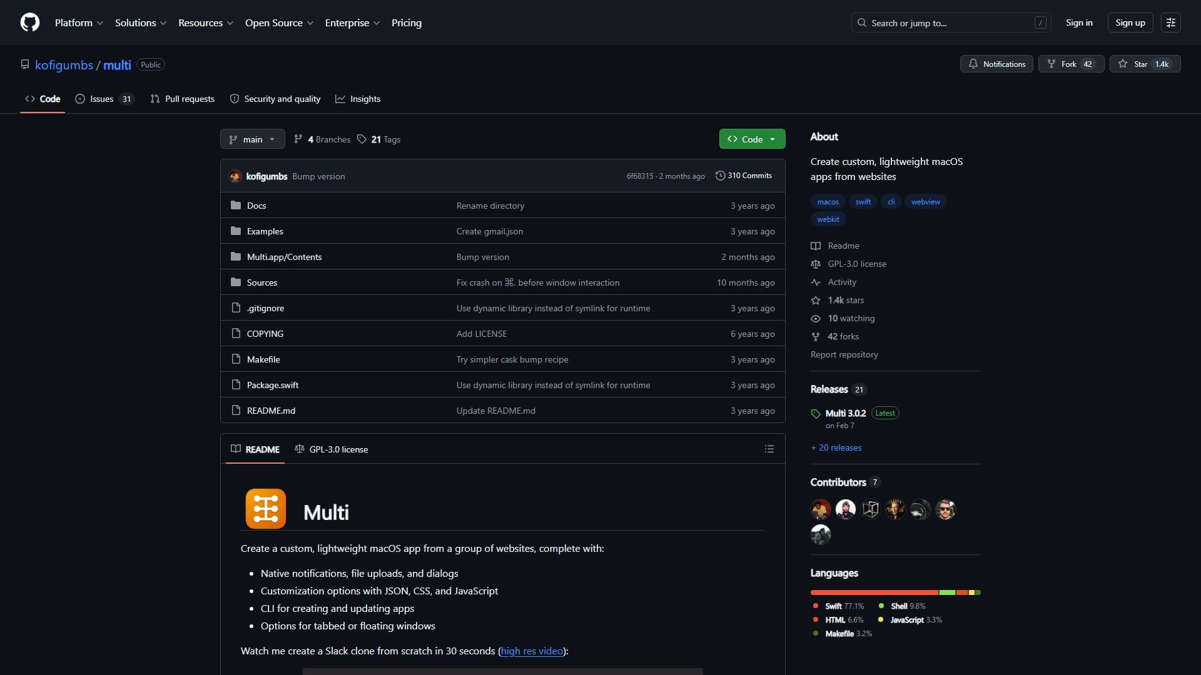Open the .gitignore file
Screen dimensions: 1201x675
click(265, 308)
